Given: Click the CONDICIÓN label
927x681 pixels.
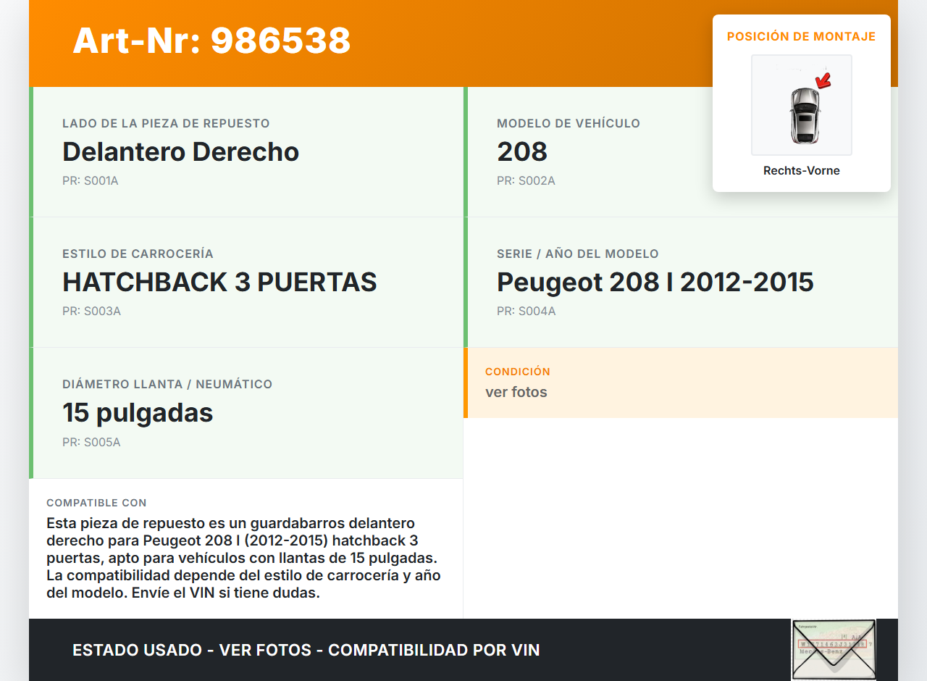Looking at the screenshot, I should click(x=517, y=372).
